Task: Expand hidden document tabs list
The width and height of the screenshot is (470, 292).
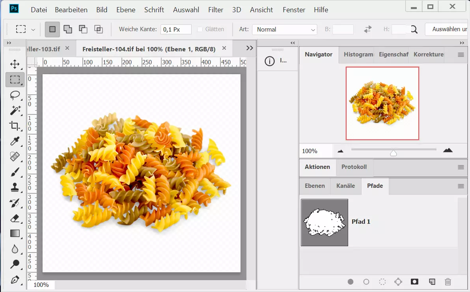Action: (249, 48)
